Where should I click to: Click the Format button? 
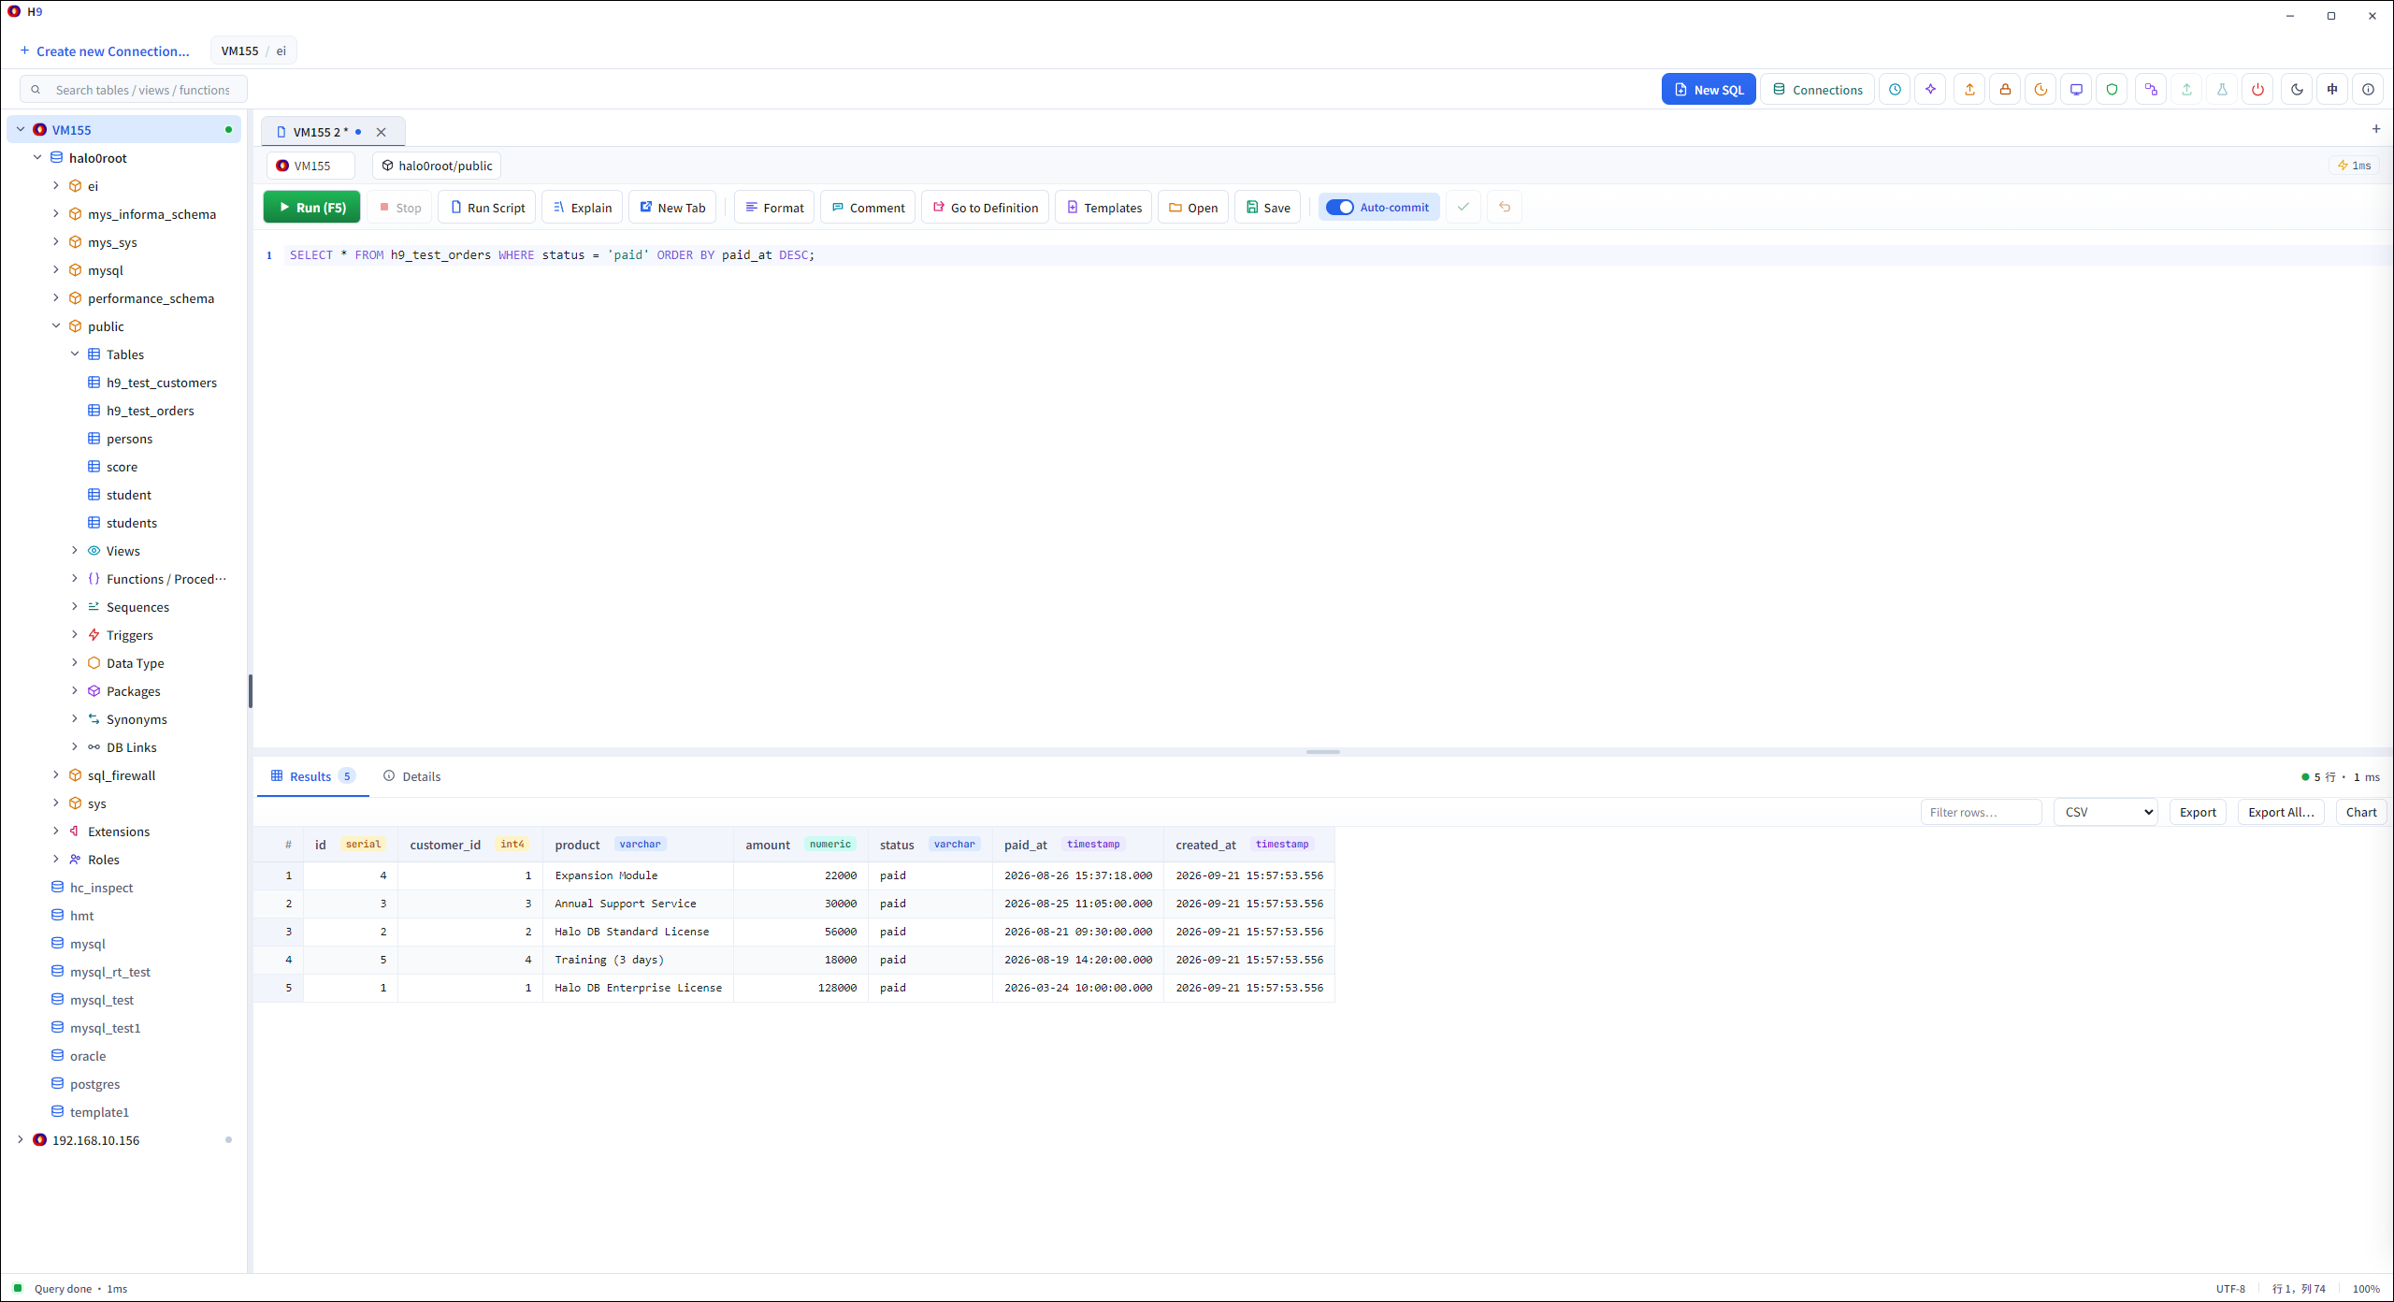(774, 208)
